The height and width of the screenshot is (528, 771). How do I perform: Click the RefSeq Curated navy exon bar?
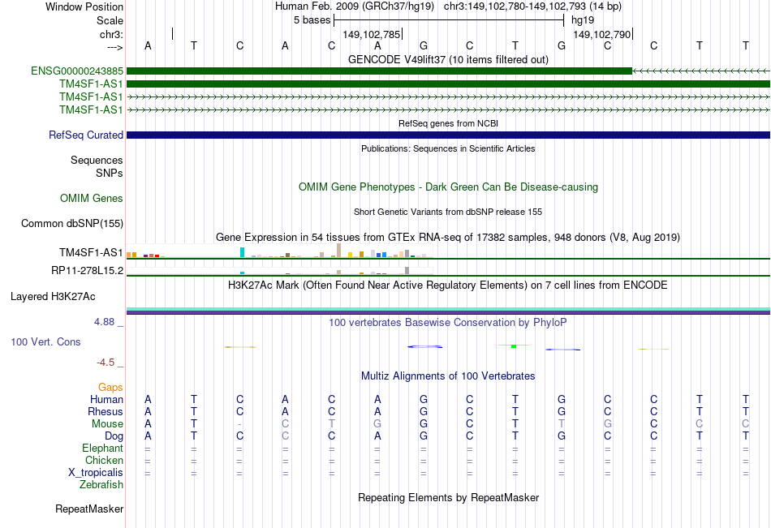click(448, 135)
